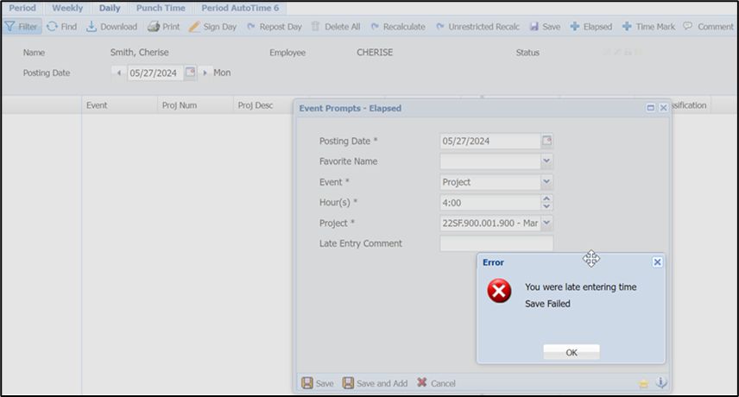
Task: Click the Sign Day pencil icon
Action: pos(194,27)
